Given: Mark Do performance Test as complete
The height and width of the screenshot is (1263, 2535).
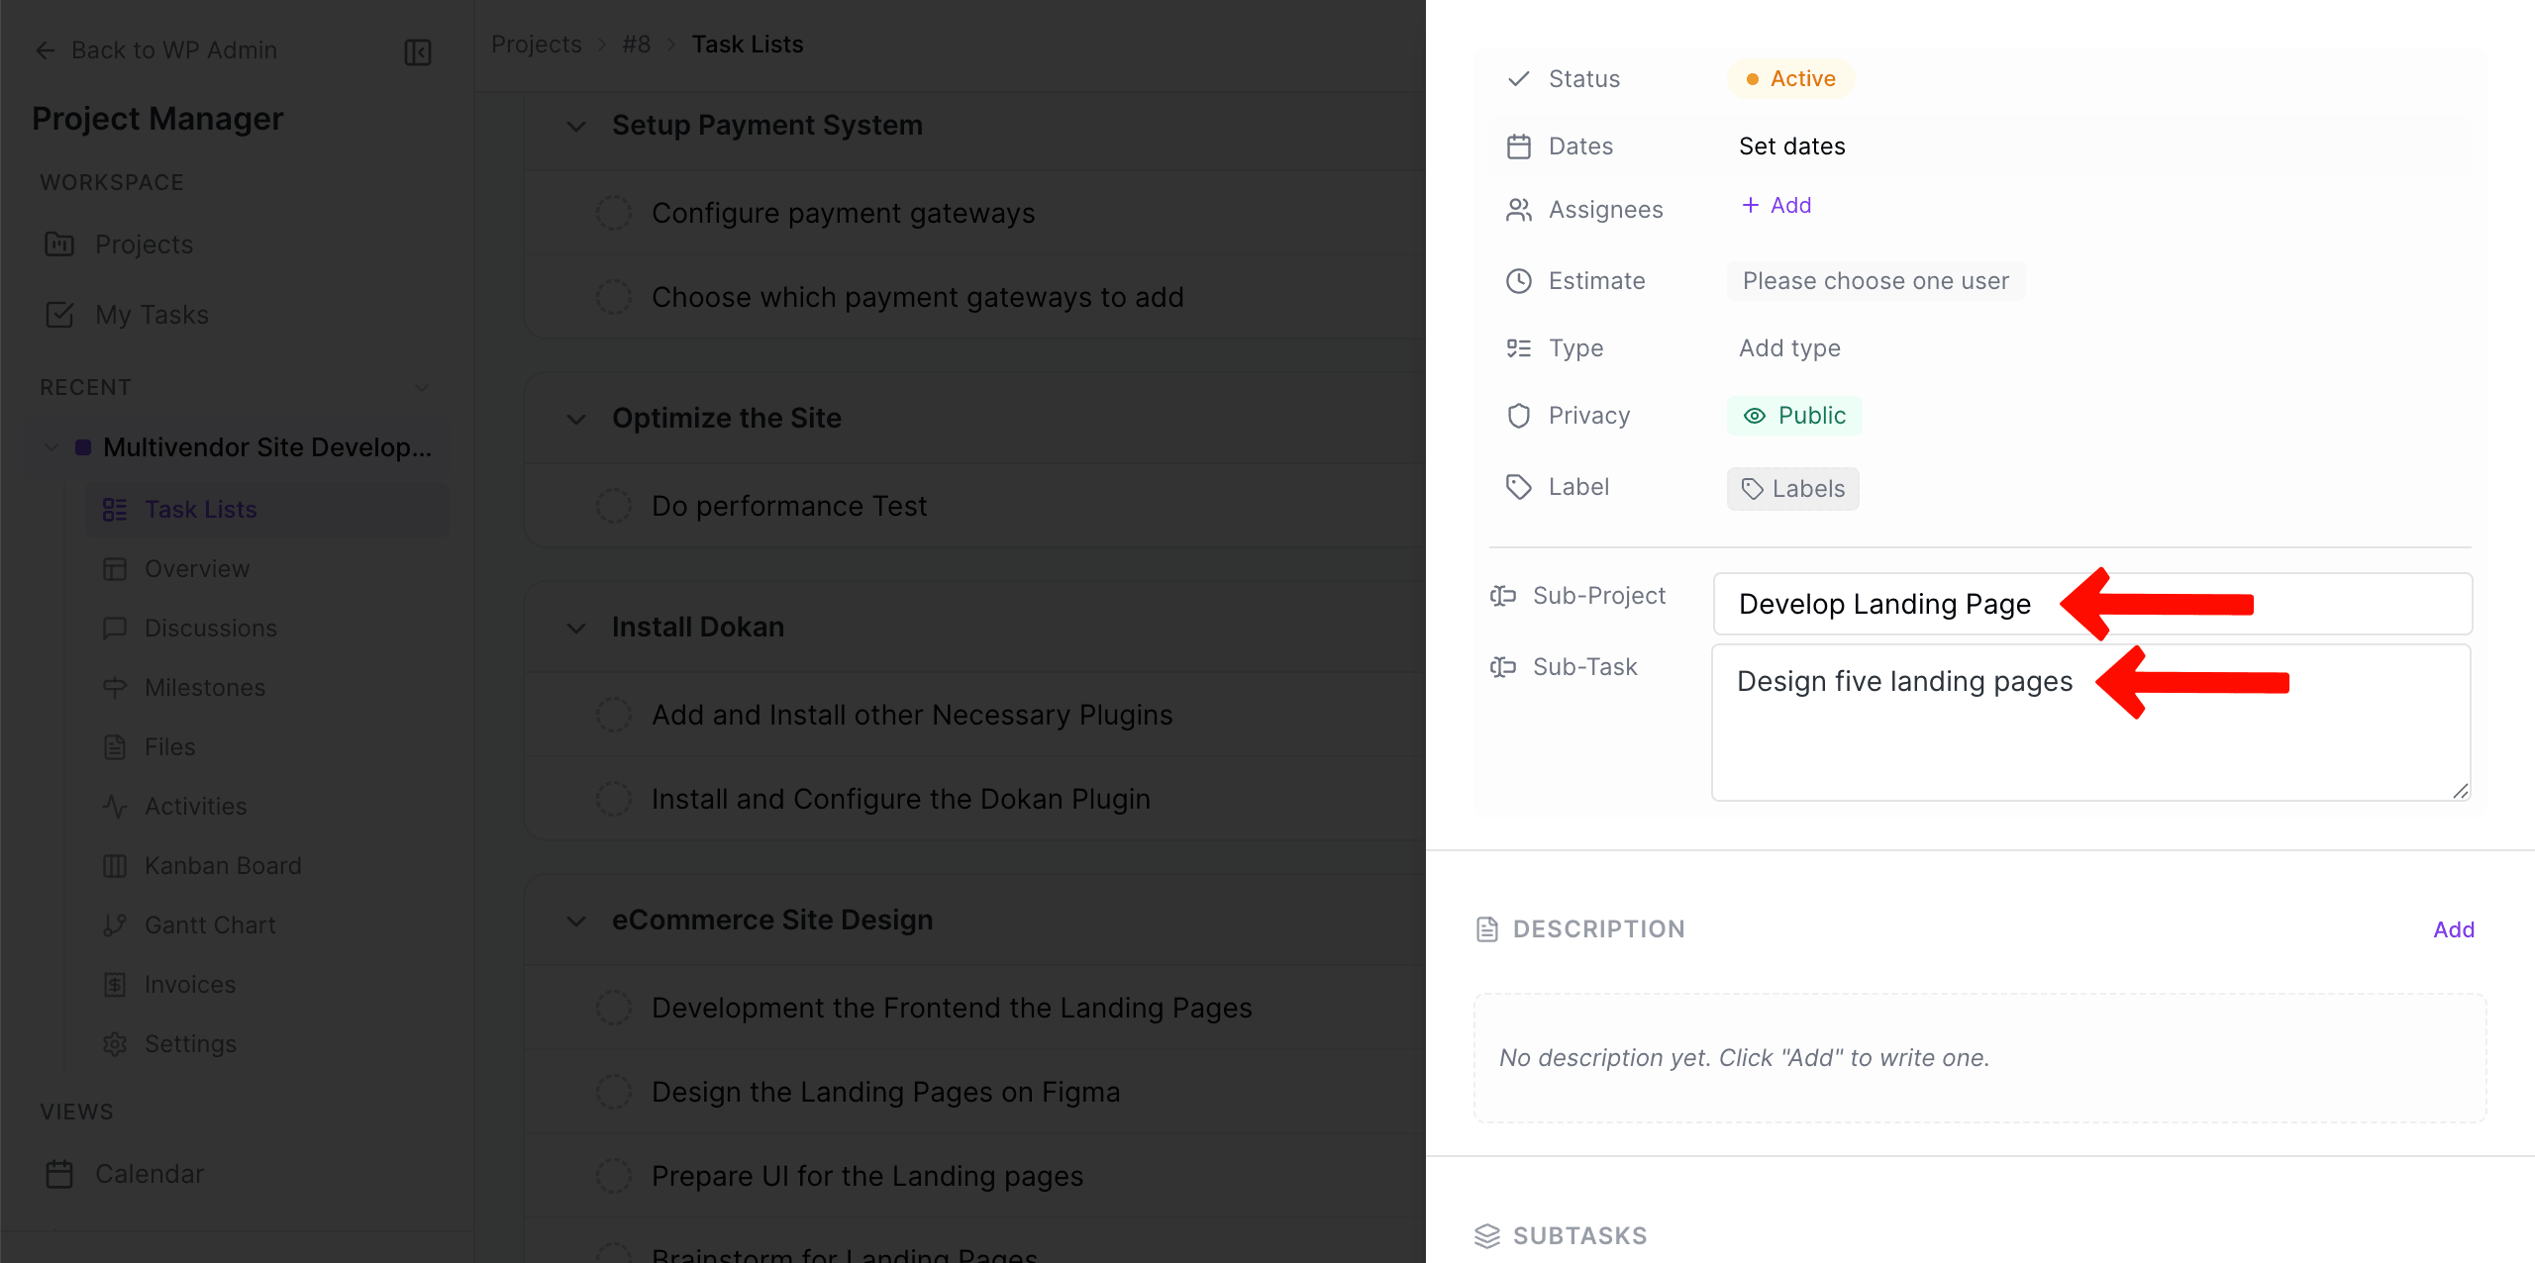Looking at the screenshot, I should (x=614, y=505).
